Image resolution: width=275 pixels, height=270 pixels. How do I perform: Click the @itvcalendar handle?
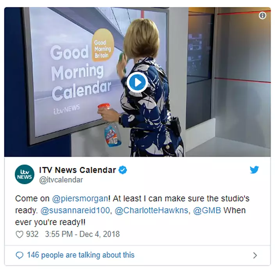pos(61,180)
